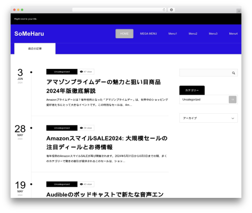Open Uncategorized in the カテゴリー widget
This screenshot has height=213, width=252.
pos(192,100)
